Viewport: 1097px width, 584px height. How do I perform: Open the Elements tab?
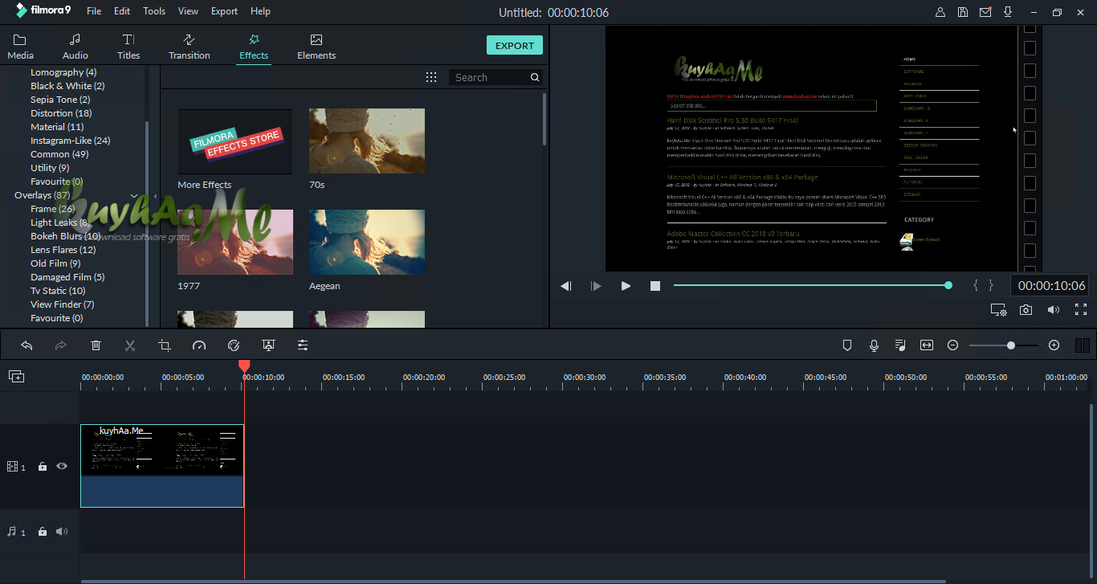(316, 47)
